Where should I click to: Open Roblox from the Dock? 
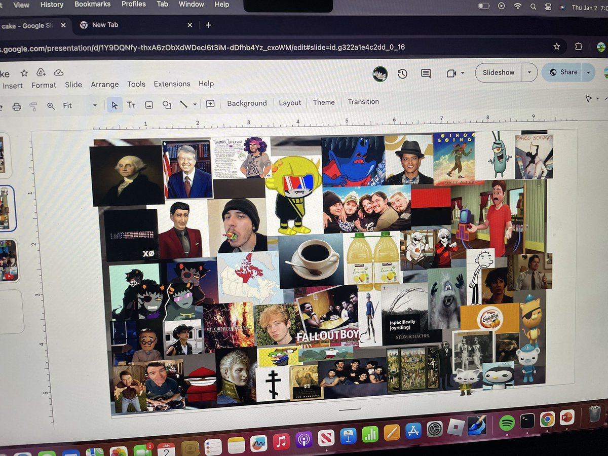point(455,428)
